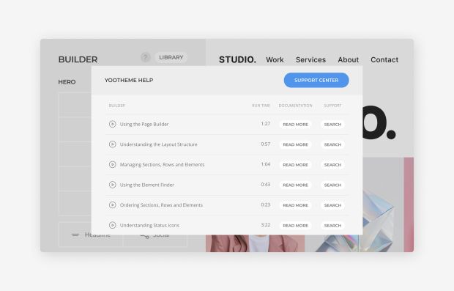Open the Support Center

click(316, 81)
